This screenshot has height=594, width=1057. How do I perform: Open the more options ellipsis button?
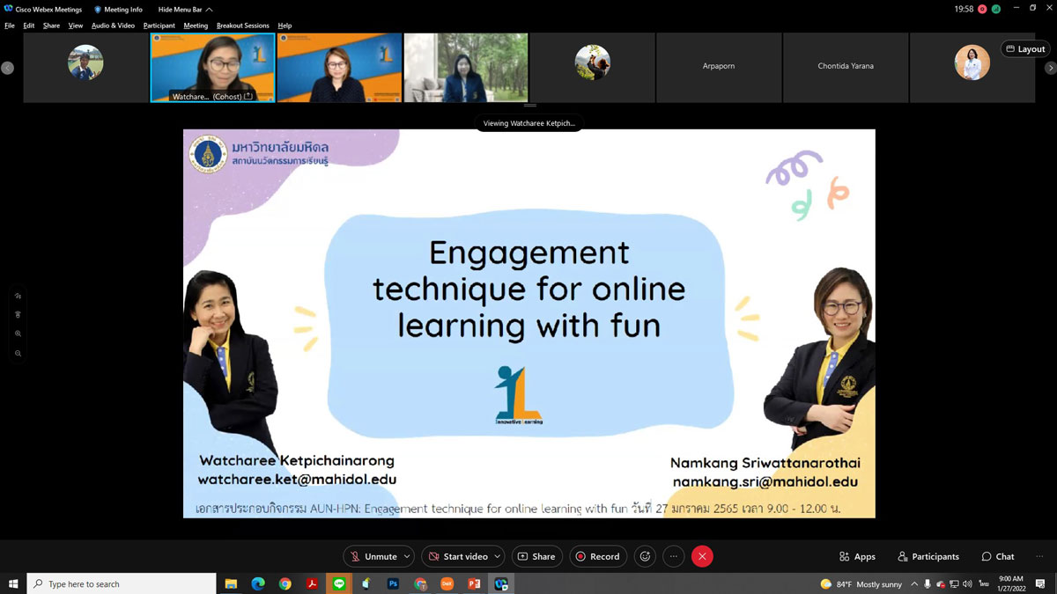click(673, 556)
